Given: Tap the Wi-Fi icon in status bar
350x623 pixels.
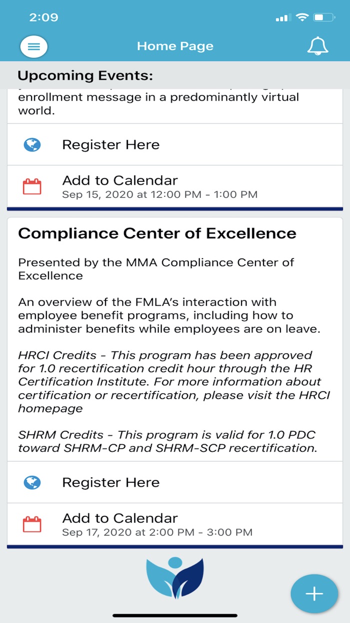Looking at the screenshot, I should pos(300,17).
